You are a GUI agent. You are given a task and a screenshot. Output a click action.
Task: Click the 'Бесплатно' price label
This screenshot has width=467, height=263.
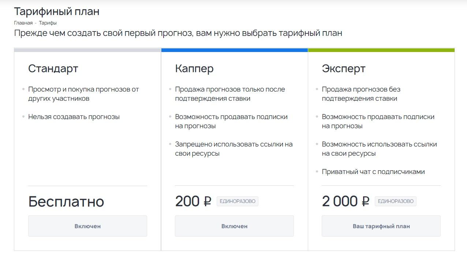pyautogui.click(x=66, y=201)
